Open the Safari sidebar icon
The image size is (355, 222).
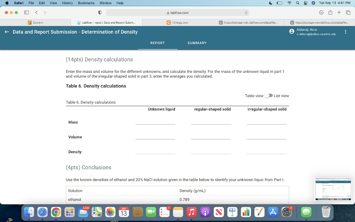coord(26,12)
